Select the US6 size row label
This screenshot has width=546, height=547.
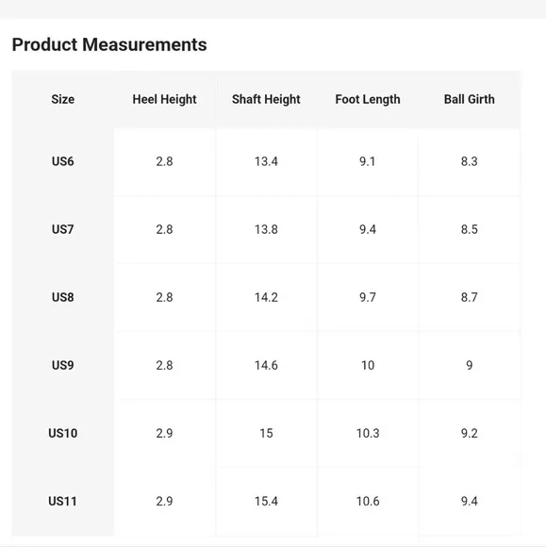coord(63,161)
